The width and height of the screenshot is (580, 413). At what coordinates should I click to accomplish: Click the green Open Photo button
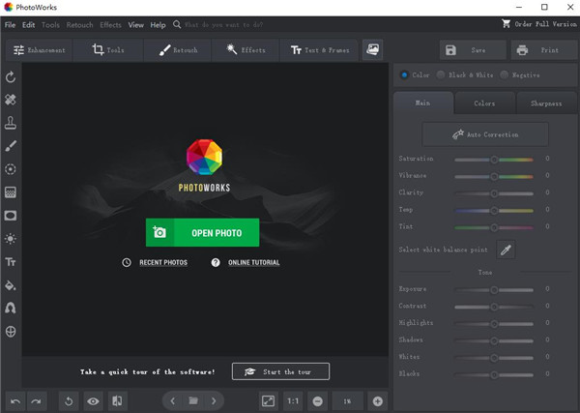click(202, 233)
